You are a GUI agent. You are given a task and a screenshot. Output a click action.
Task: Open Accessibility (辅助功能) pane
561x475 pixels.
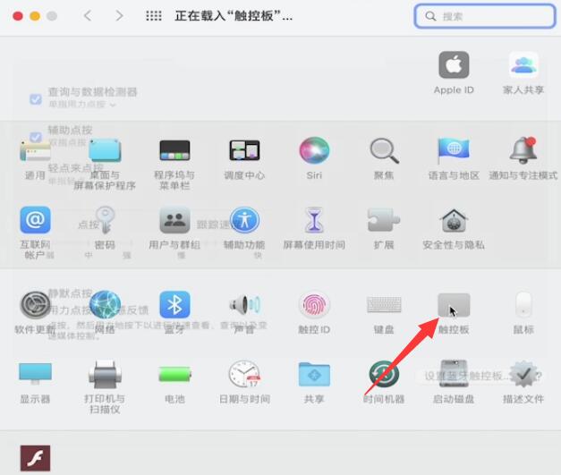point(244,220)
